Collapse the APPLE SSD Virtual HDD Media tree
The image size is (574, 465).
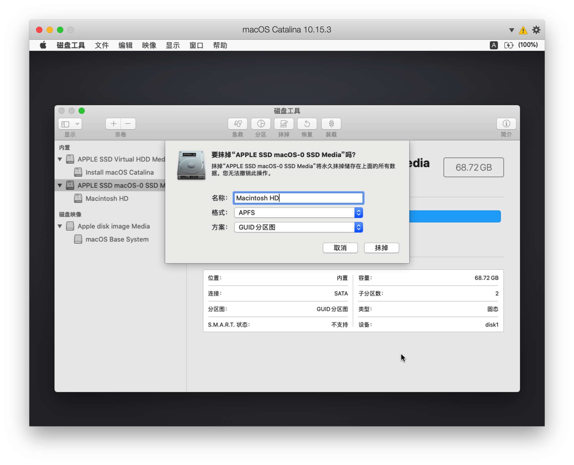tap(60, 159)
